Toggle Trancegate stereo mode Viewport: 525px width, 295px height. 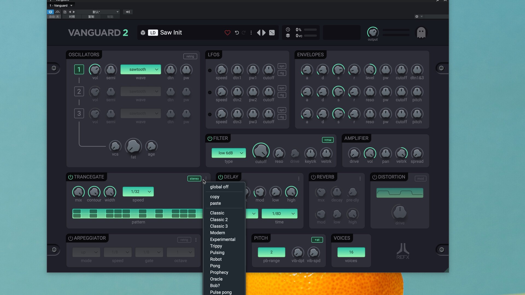pyautogui.click(x=194, y=179)
